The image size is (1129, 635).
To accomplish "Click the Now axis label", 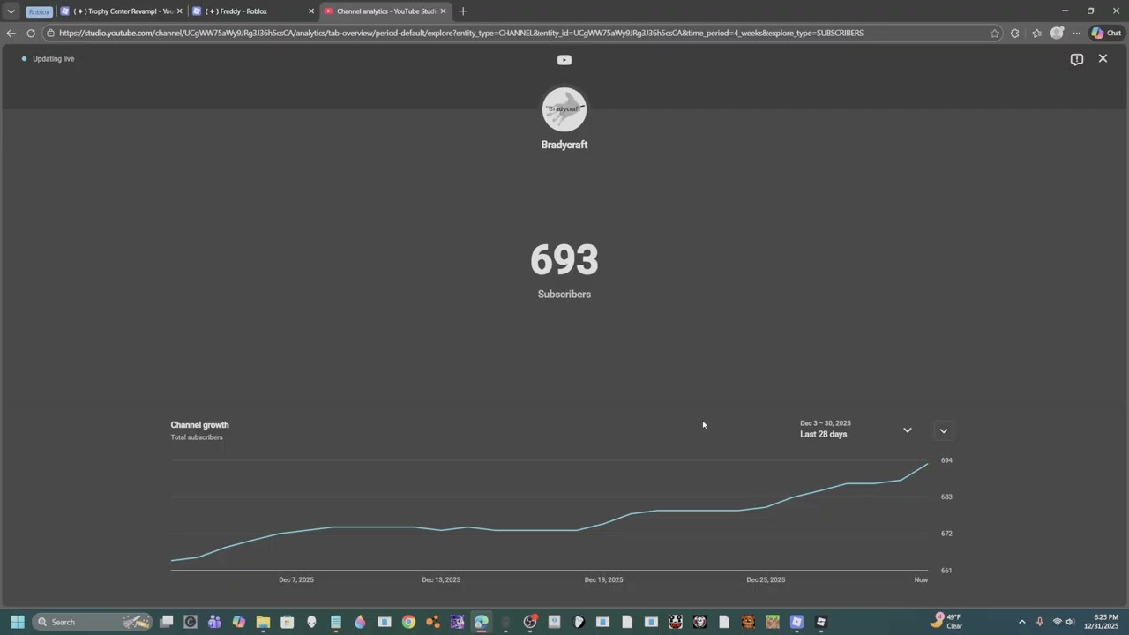I will coord(921,579).
